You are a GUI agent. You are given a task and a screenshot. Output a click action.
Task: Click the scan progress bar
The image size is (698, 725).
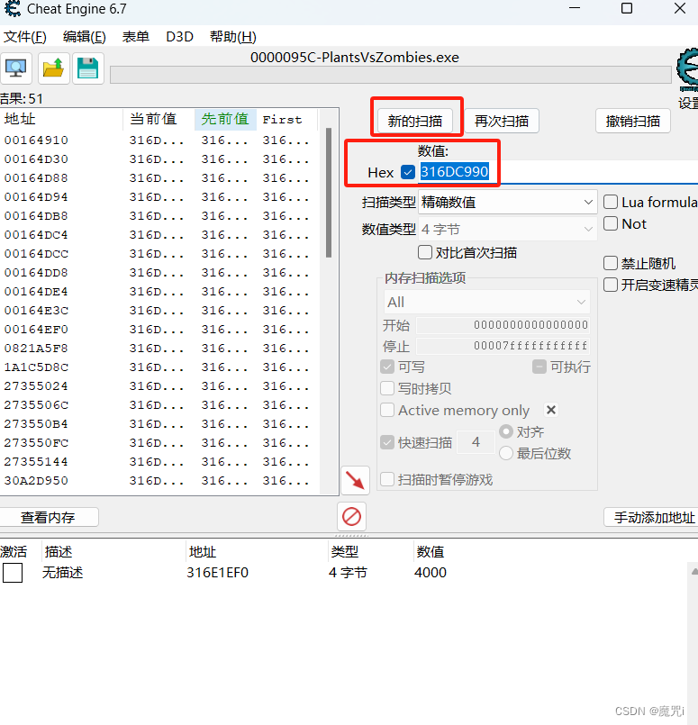391,75
